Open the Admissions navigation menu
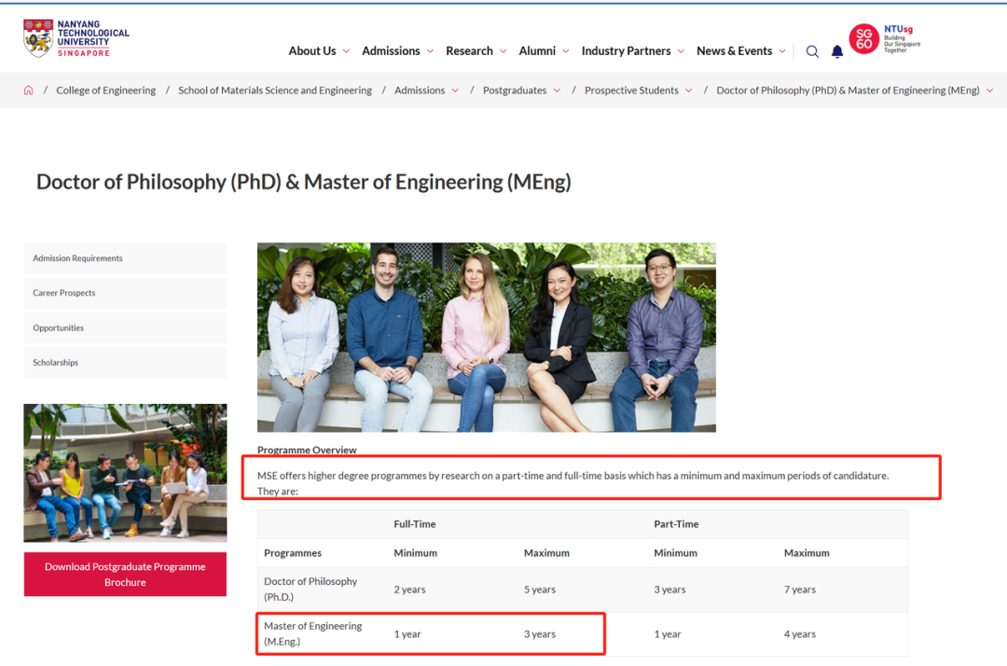 [397, 51]
